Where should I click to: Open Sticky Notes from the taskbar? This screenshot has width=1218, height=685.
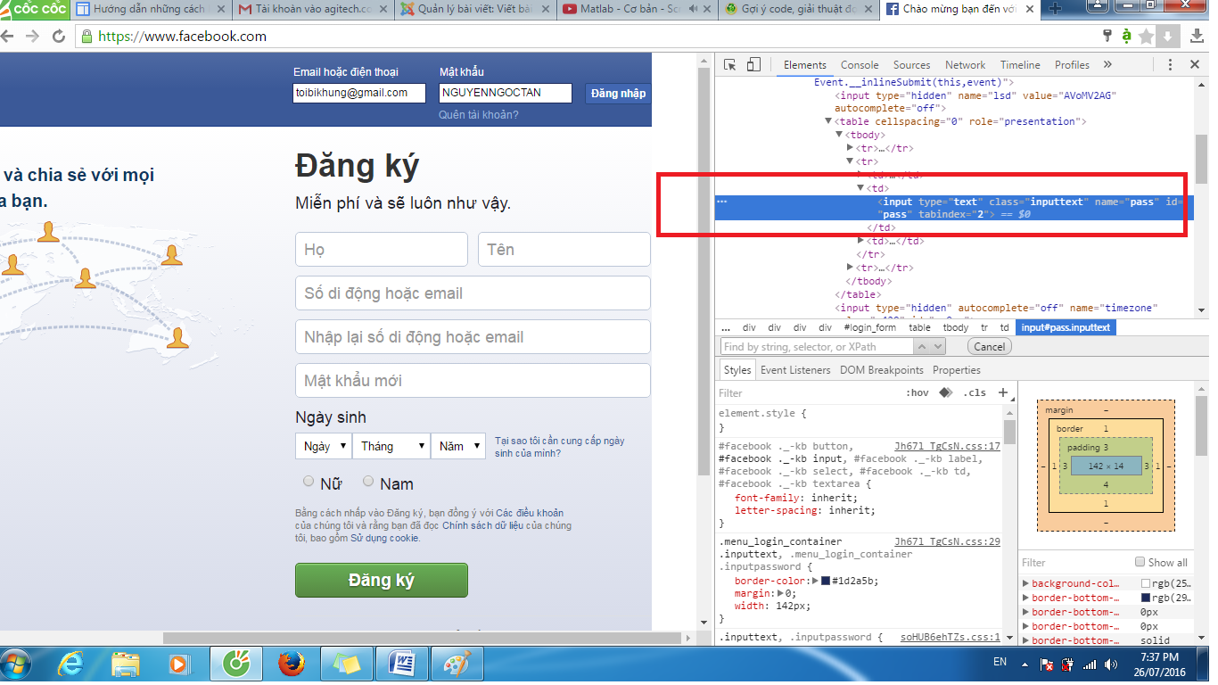coord(347,664)
